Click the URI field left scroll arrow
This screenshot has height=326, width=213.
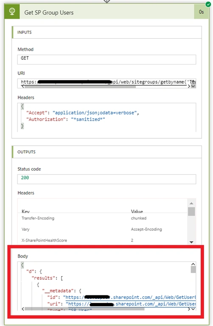pos(22,86)
